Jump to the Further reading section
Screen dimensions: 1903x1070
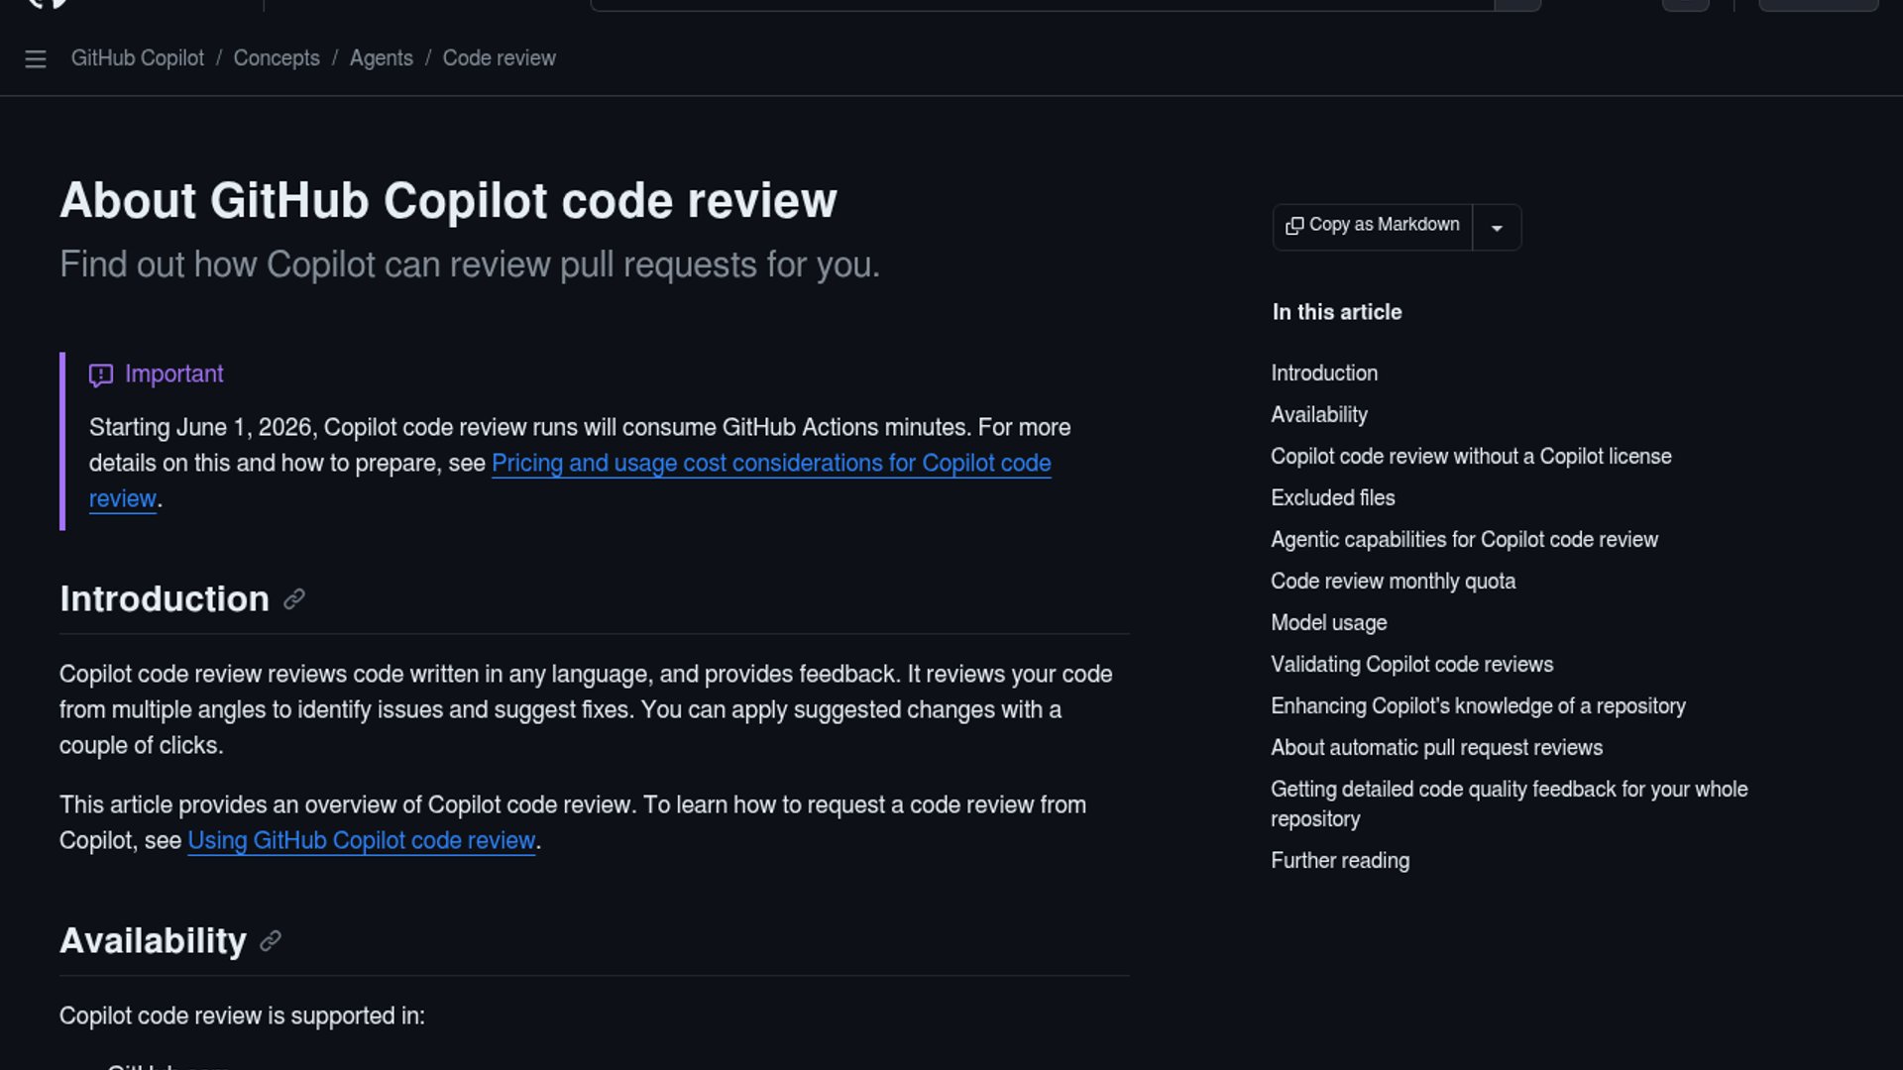1340,861
